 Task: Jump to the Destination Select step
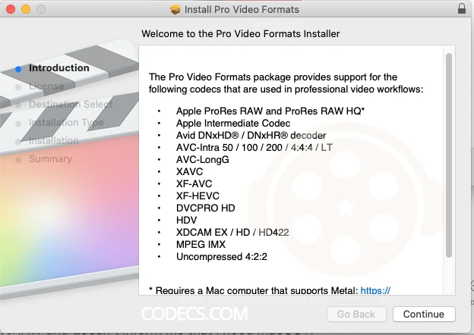point(70,105)
